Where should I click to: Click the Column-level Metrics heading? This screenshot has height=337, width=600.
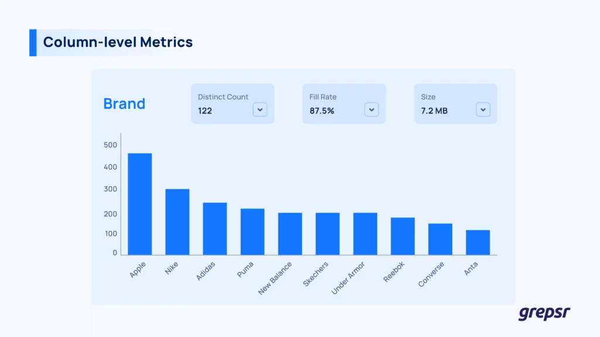118,42
